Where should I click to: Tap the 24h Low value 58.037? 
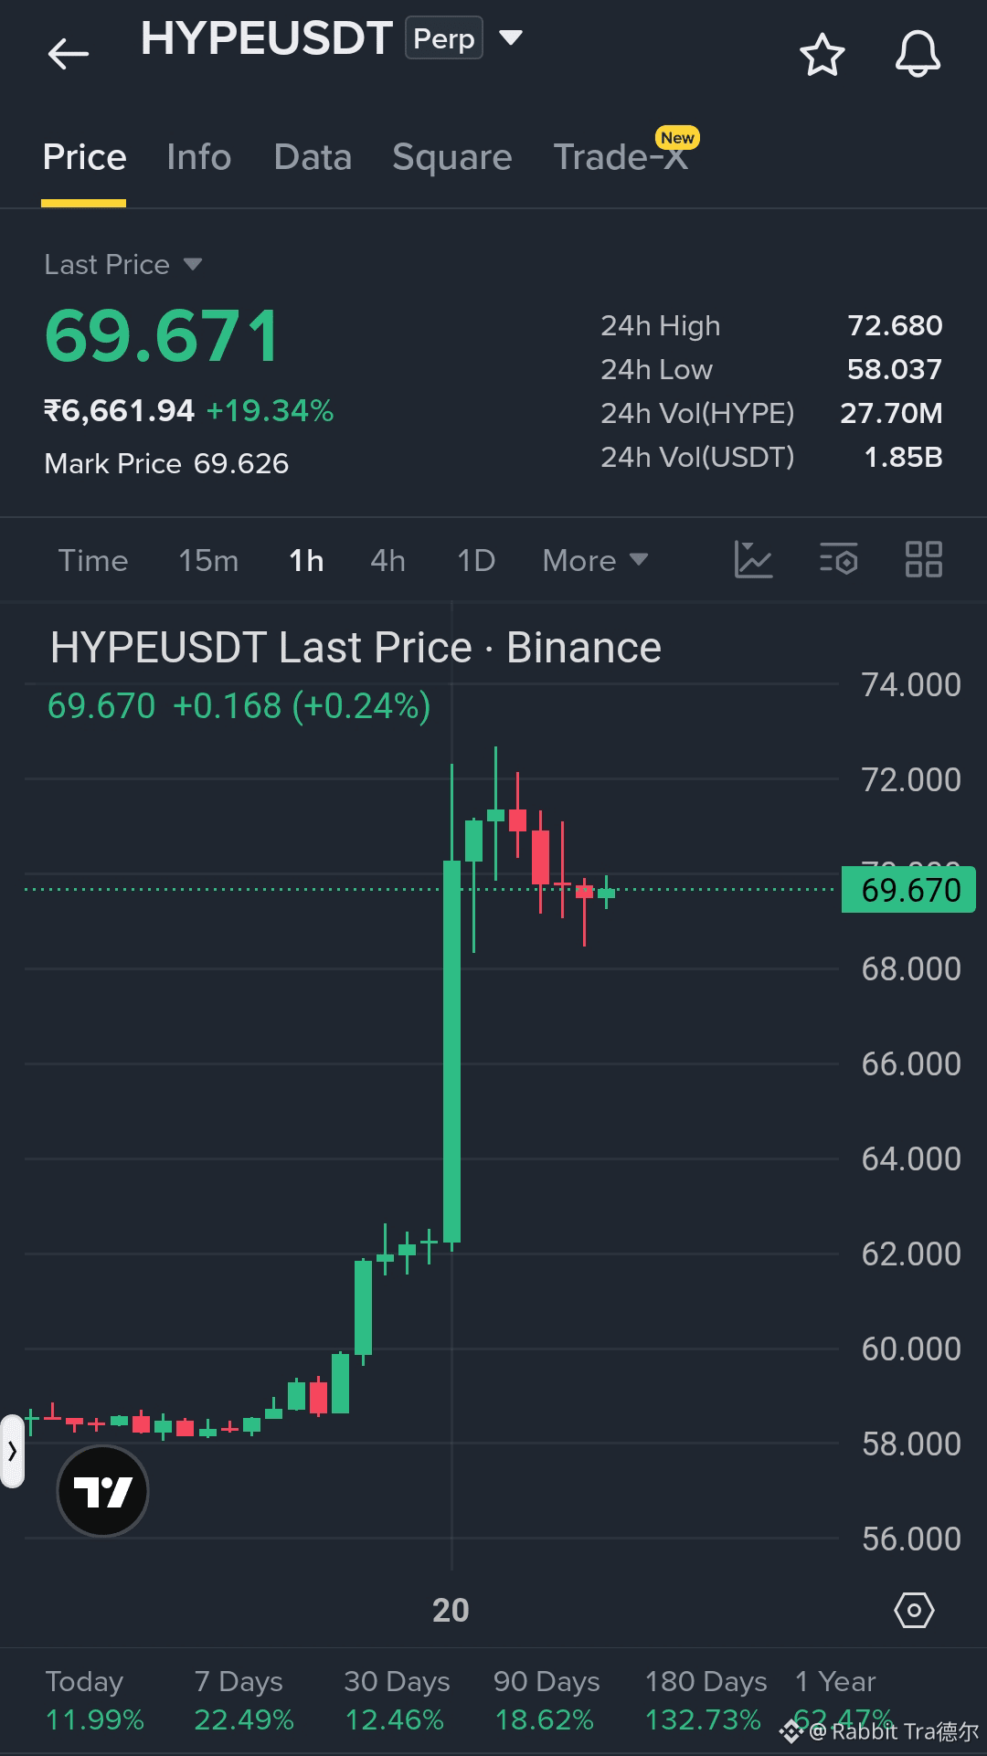pos(894,369)
